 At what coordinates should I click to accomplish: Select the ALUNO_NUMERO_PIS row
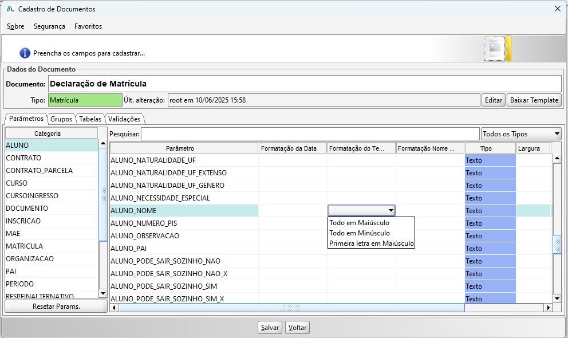coord(330,223)
